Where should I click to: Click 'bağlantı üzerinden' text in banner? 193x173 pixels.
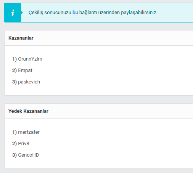pyautogui.click(x=100, y=13)
